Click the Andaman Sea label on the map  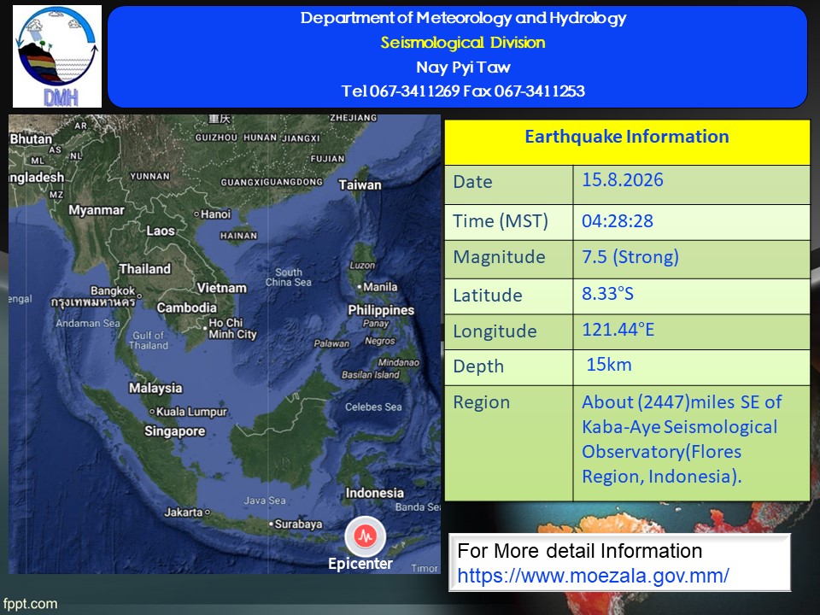(88, 323)
